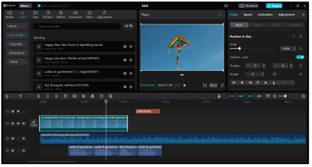Delete the selected clip
312x167 pixels.
point(65,96)
